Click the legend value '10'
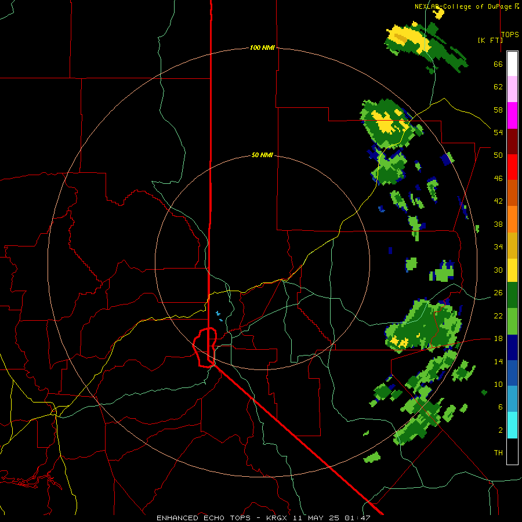This screenshot has width=522, height=522. pos(498,384)
